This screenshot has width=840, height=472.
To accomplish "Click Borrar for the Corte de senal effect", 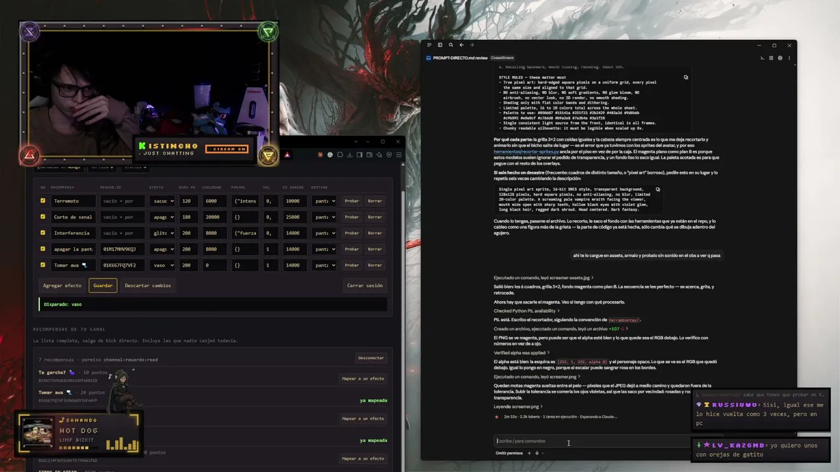I will (x=375, y=217).
